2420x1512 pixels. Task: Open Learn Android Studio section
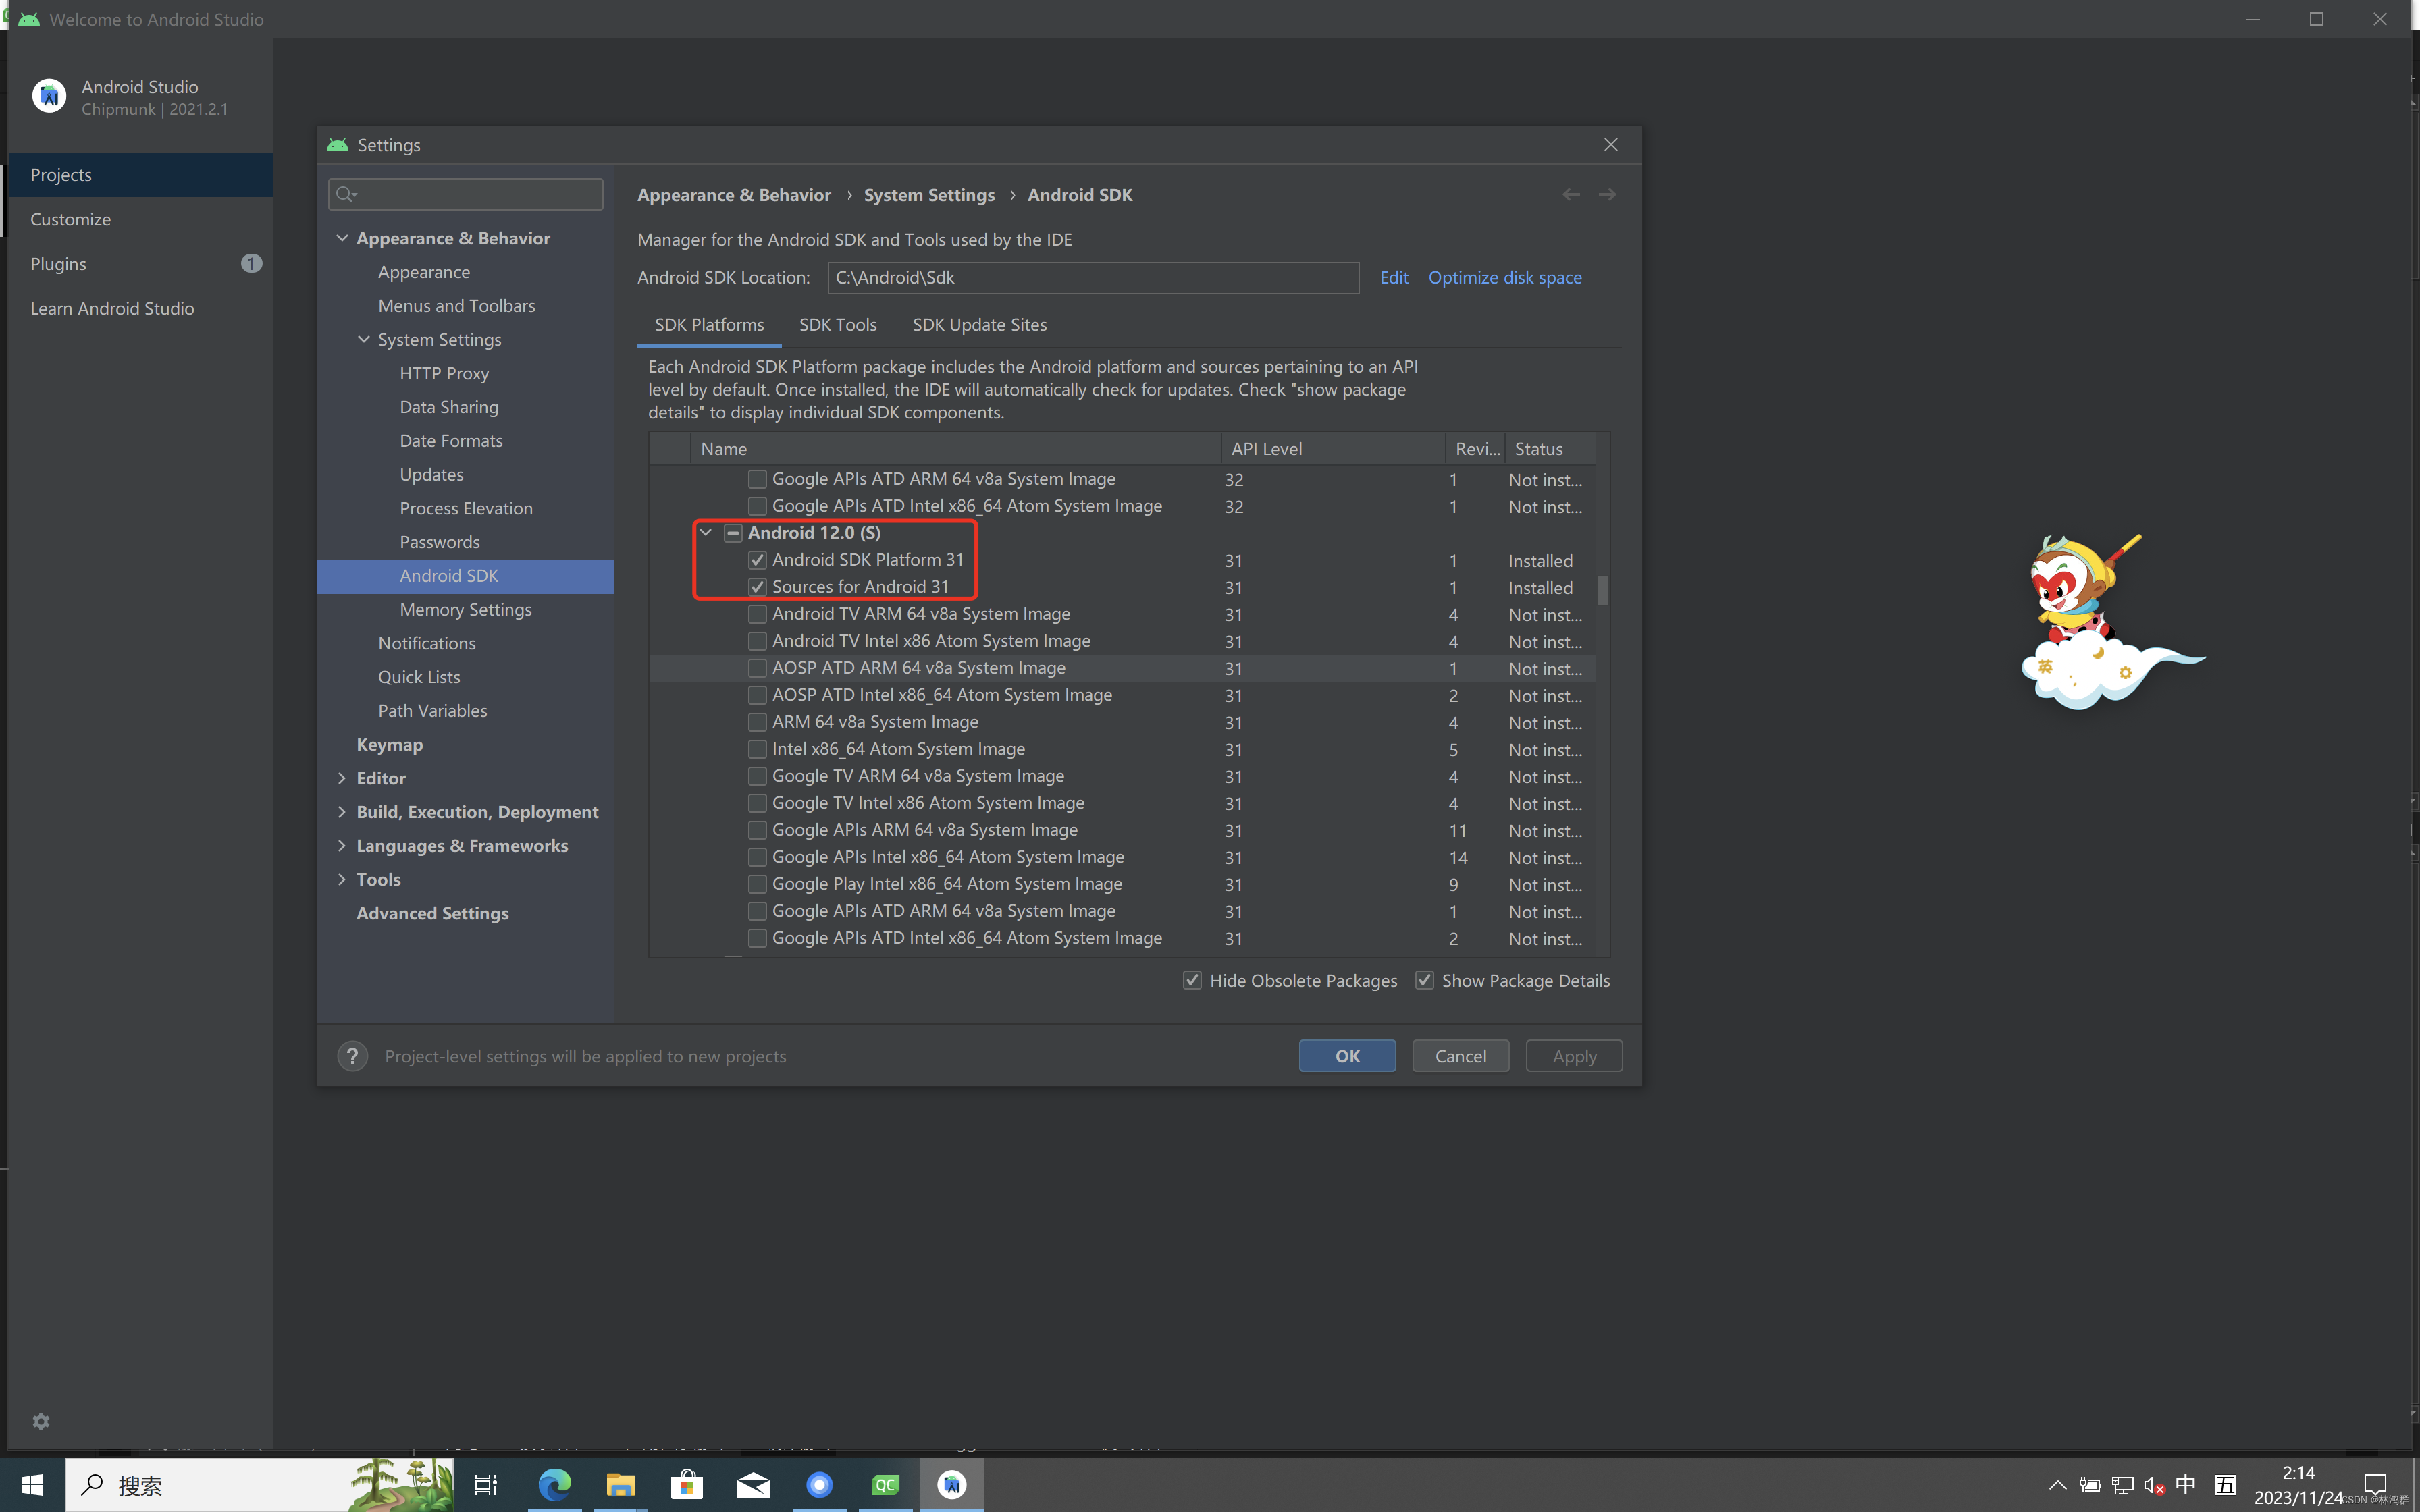(140, 308)
